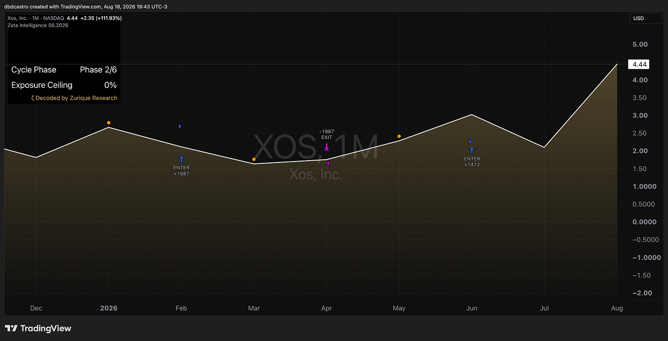668x341 pixels.
Task: Select the 'Zeta Intelligence 06.2026' indicator label
Action: pos(38,25)
